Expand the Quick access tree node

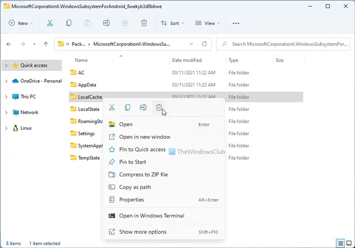[x=6, y=66]
